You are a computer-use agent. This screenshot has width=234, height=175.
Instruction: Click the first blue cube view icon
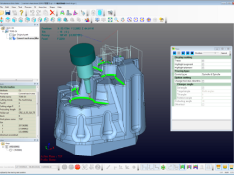point(8,20)
